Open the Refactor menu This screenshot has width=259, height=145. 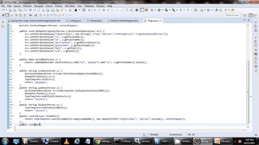pos(28,6)
